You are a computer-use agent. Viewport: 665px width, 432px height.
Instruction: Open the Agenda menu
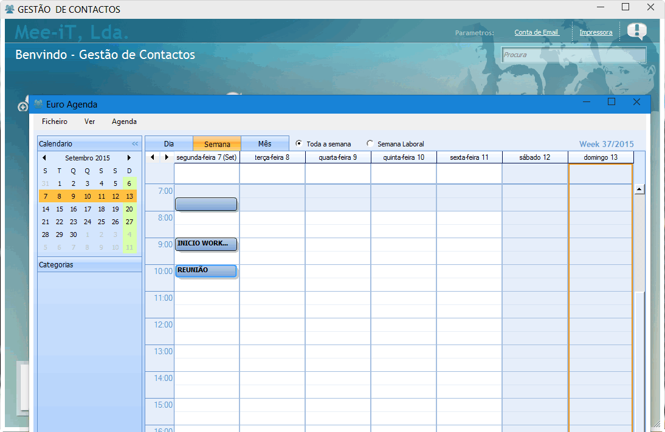[x=124, y=122]
